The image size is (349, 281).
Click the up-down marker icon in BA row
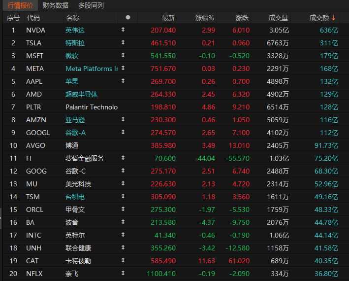(x=123, y=222)
